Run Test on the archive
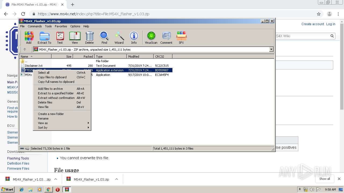Image resolution: width=344 pixels, height=193 pixels. pos(60,38)
